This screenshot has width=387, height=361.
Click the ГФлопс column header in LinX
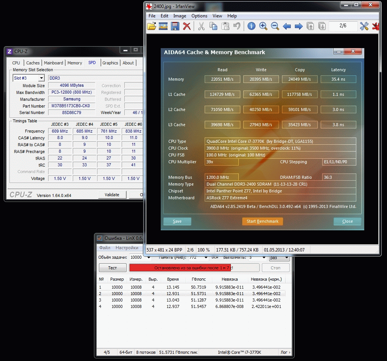point(199,279)
